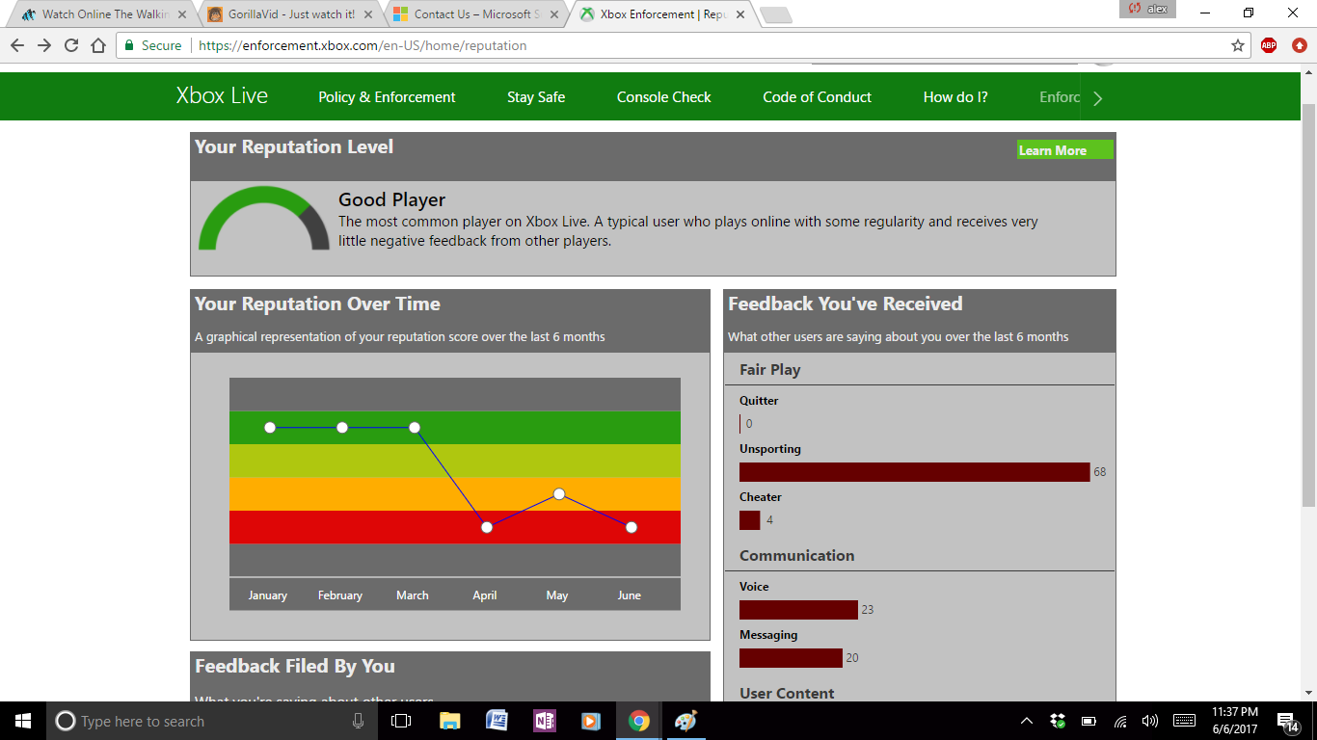Expand navigation with the right chevron
1317x740 pixels.
pos(1097,97)
